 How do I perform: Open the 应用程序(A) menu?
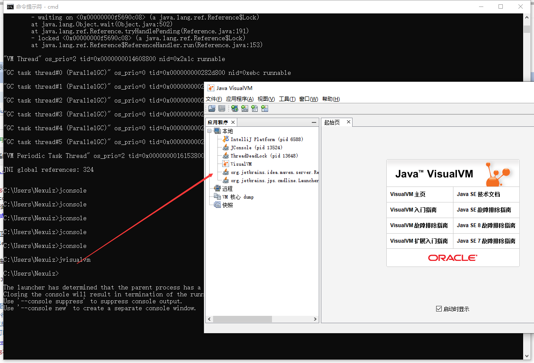tap(240, 99)
